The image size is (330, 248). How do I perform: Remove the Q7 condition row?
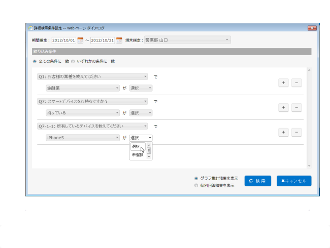pos(296,107)
